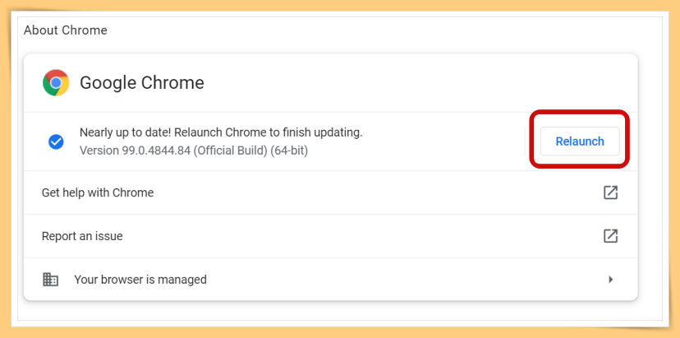Image resolution: width=680 pixels, height=338 pixels.
Task: Click the red highlight box around Relaunch
Action: pos(579,139)
